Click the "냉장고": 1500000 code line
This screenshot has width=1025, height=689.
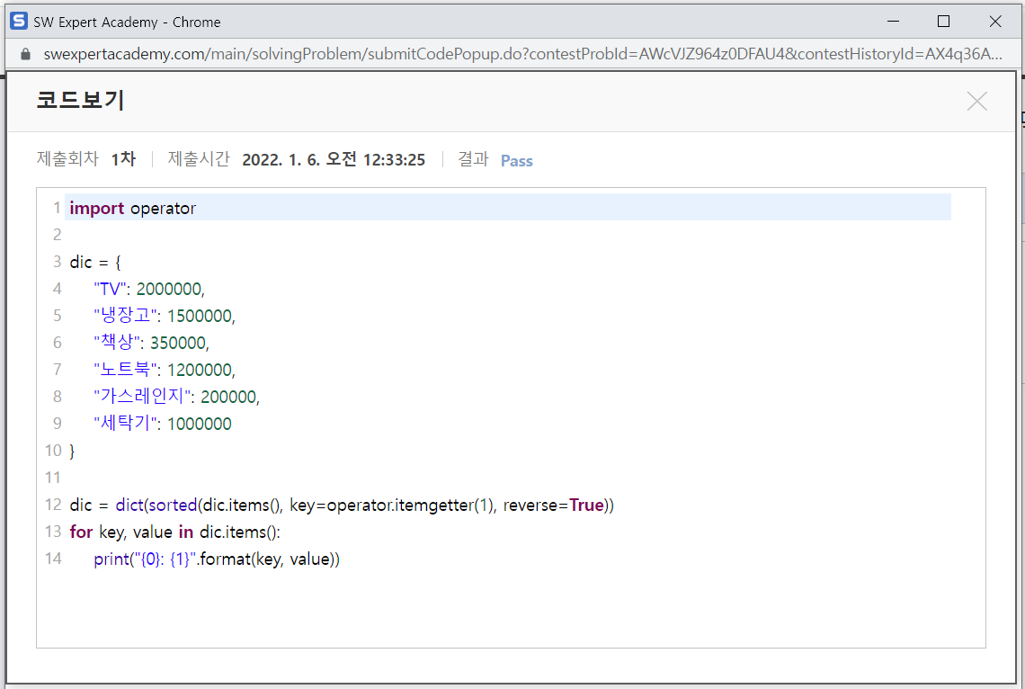[x=164, y=316]
